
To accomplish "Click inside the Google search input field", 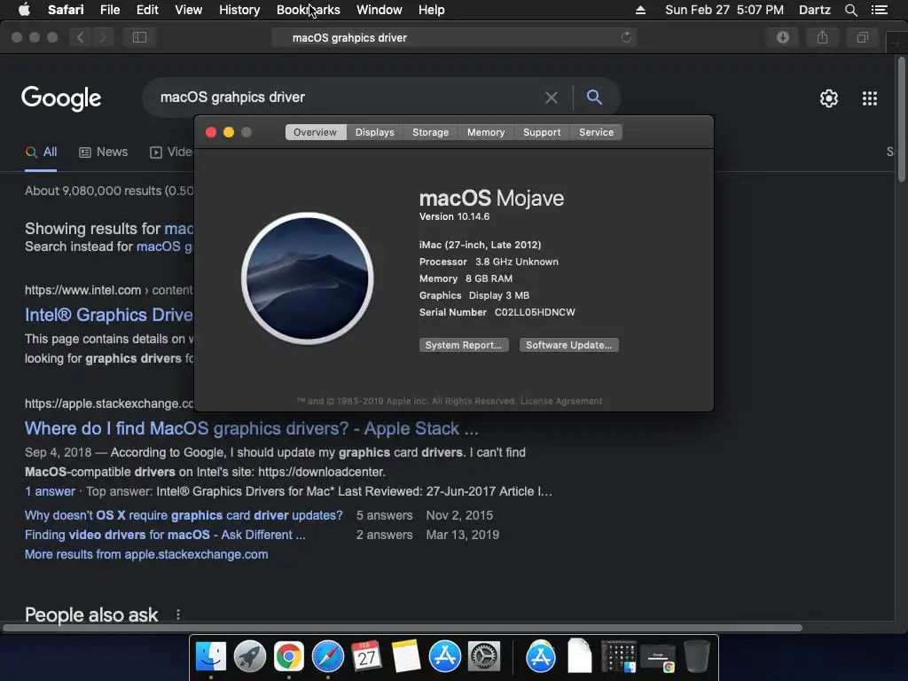I will (x=348, y=98).
